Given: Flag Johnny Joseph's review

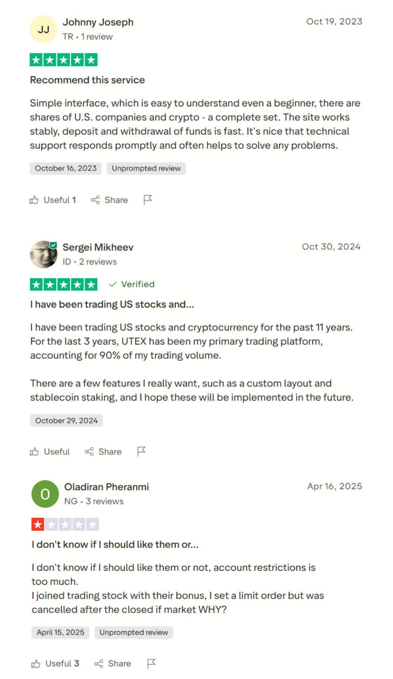Looking at the screenshot, I should pos(148,200).
